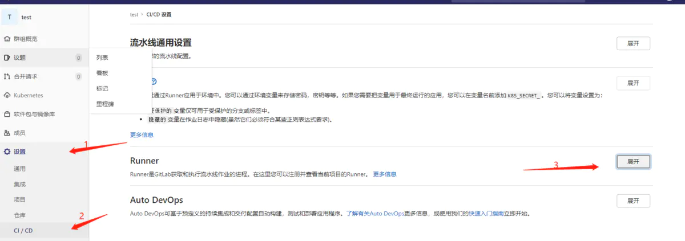Open 标记 in the issues flyout menu
685x241 pixels.
102,89
